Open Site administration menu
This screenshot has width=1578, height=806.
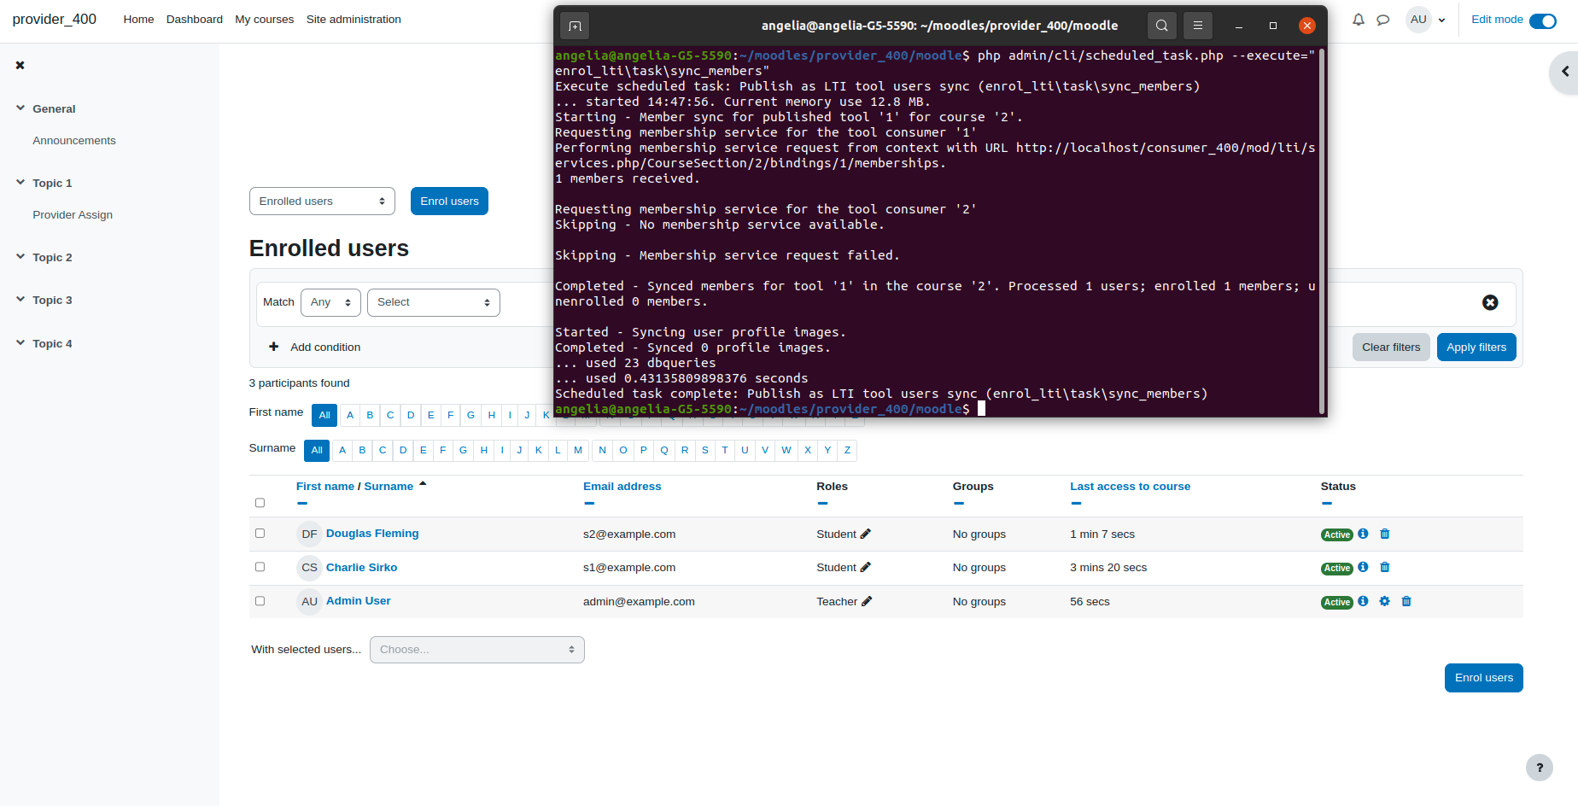354,20
